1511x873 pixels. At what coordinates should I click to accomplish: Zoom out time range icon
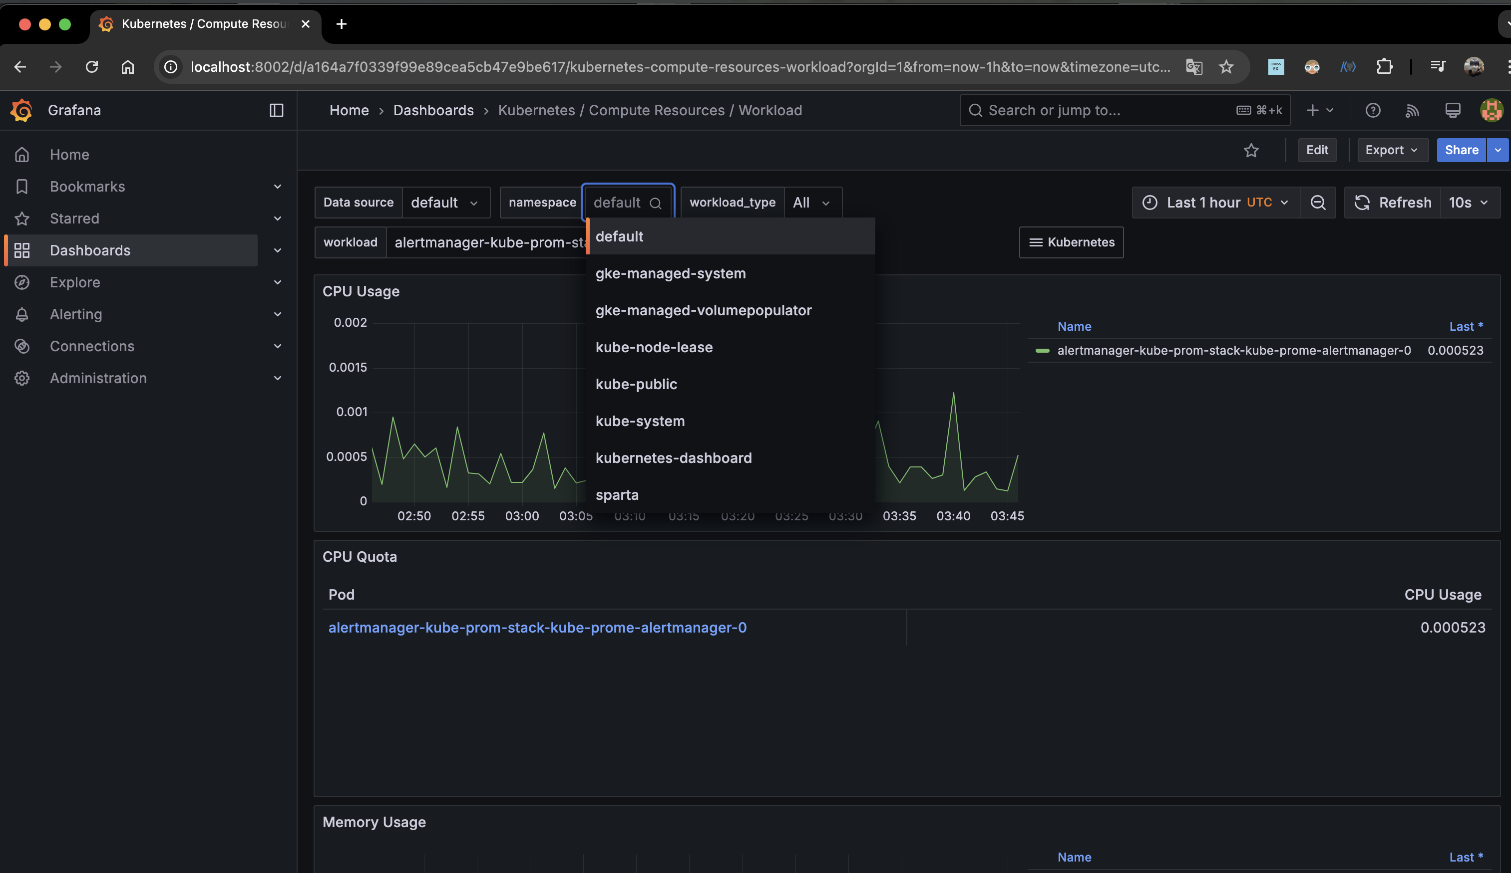(x=1317, y=203)
